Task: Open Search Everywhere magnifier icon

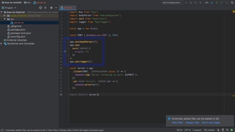Action: pos(232,3)
